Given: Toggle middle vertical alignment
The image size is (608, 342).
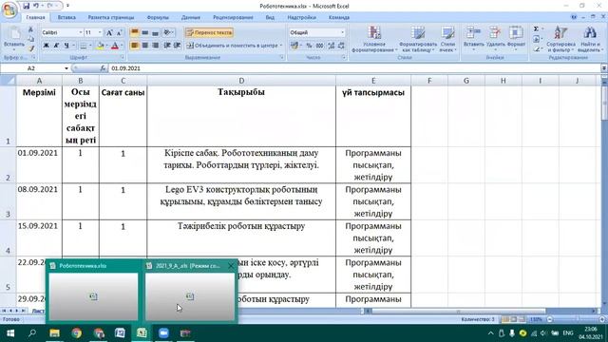Looking at the screenshot, I should tap(144, 32).
